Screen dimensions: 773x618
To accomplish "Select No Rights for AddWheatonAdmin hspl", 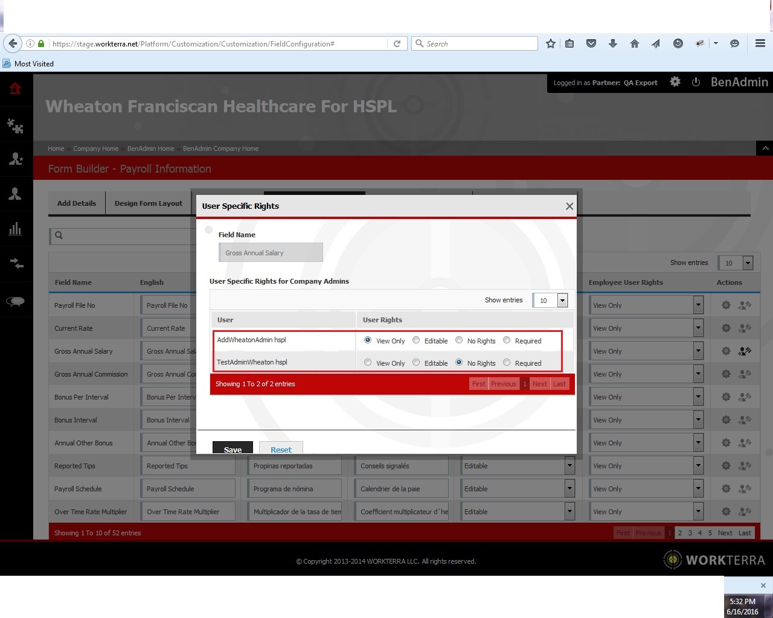I will coord(459,340).
